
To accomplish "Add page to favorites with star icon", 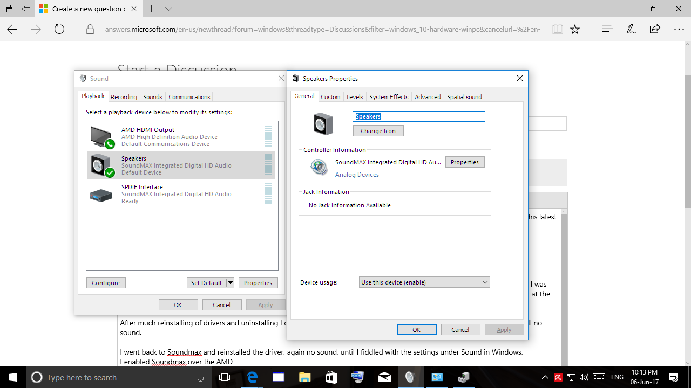I will tap(575, 29).
